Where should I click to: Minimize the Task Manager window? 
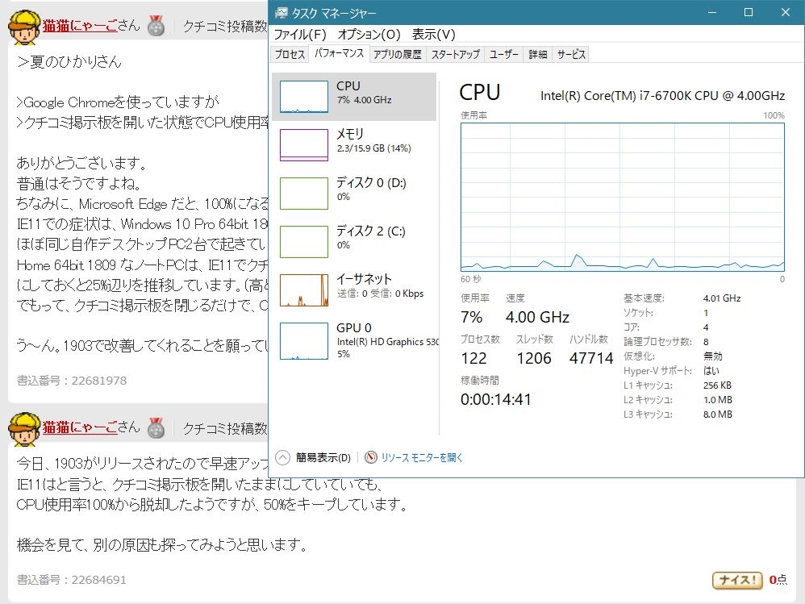[711, 12]
